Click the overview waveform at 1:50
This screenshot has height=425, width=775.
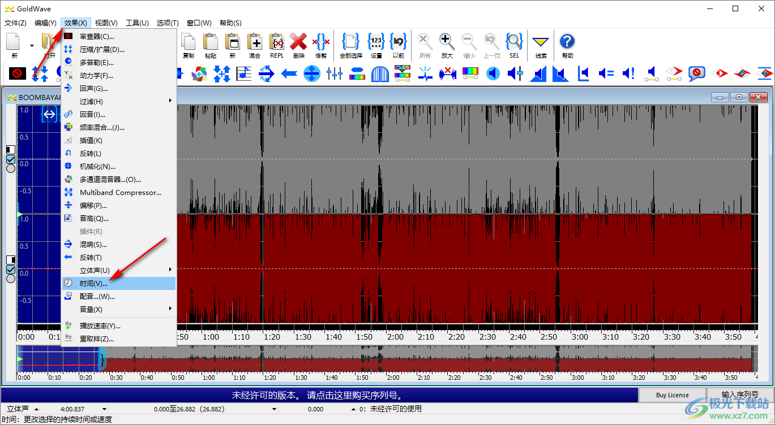[x=362, y=359]
